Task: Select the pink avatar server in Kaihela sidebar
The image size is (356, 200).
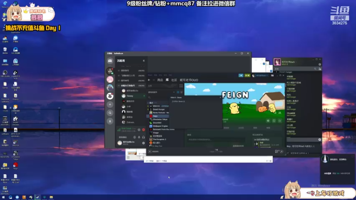Action: coord(110,79)
